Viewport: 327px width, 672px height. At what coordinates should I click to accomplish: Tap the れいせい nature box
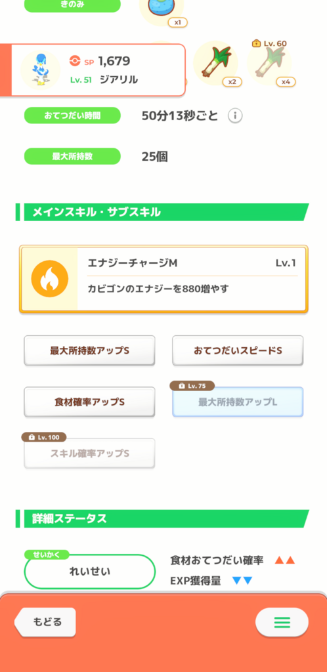(89, 572)
